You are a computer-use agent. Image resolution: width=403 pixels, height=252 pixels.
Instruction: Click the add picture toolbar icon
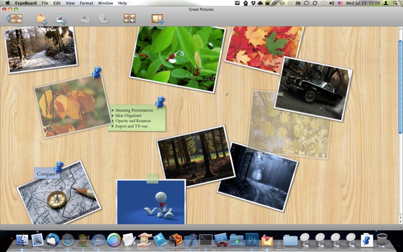pos(61,19)
